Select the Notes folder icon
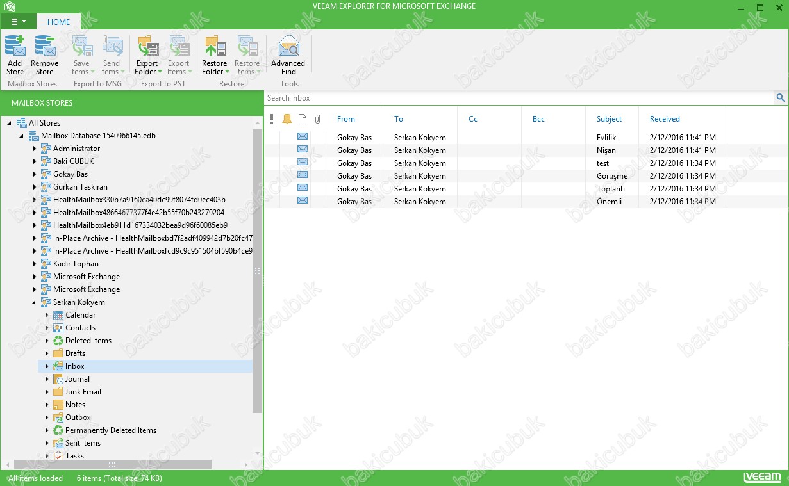The width and height of the screenshot is (789, 486). (58, 405)
